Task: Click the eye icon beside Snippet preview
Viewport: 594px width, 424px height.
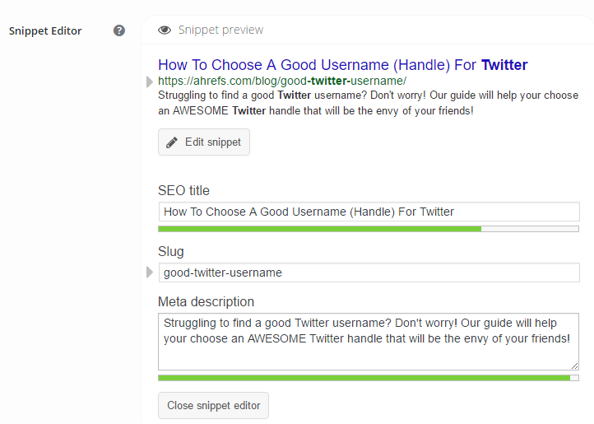Action: pos(165,30)
